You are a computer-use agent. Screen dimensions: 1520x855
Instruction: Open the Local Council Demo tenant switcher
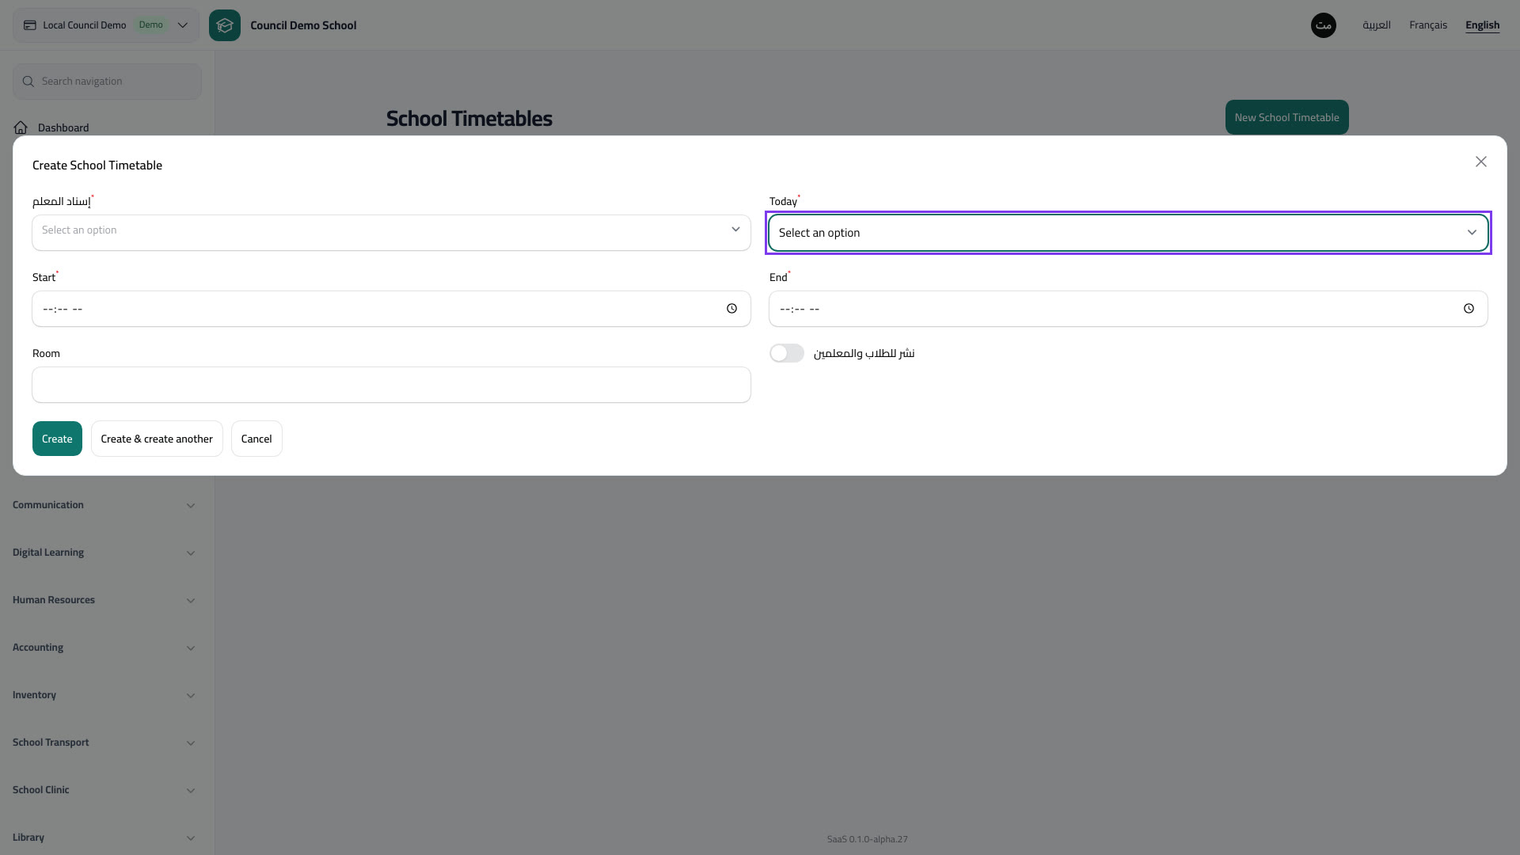(x=106, y=25)
